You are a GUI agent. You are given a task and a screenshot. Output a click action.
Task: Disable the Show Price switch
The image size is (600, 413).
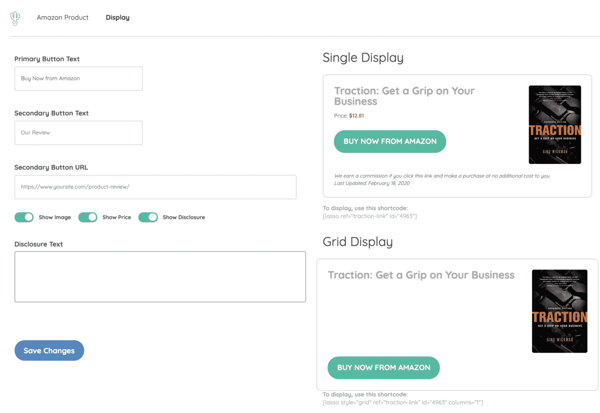88,217
